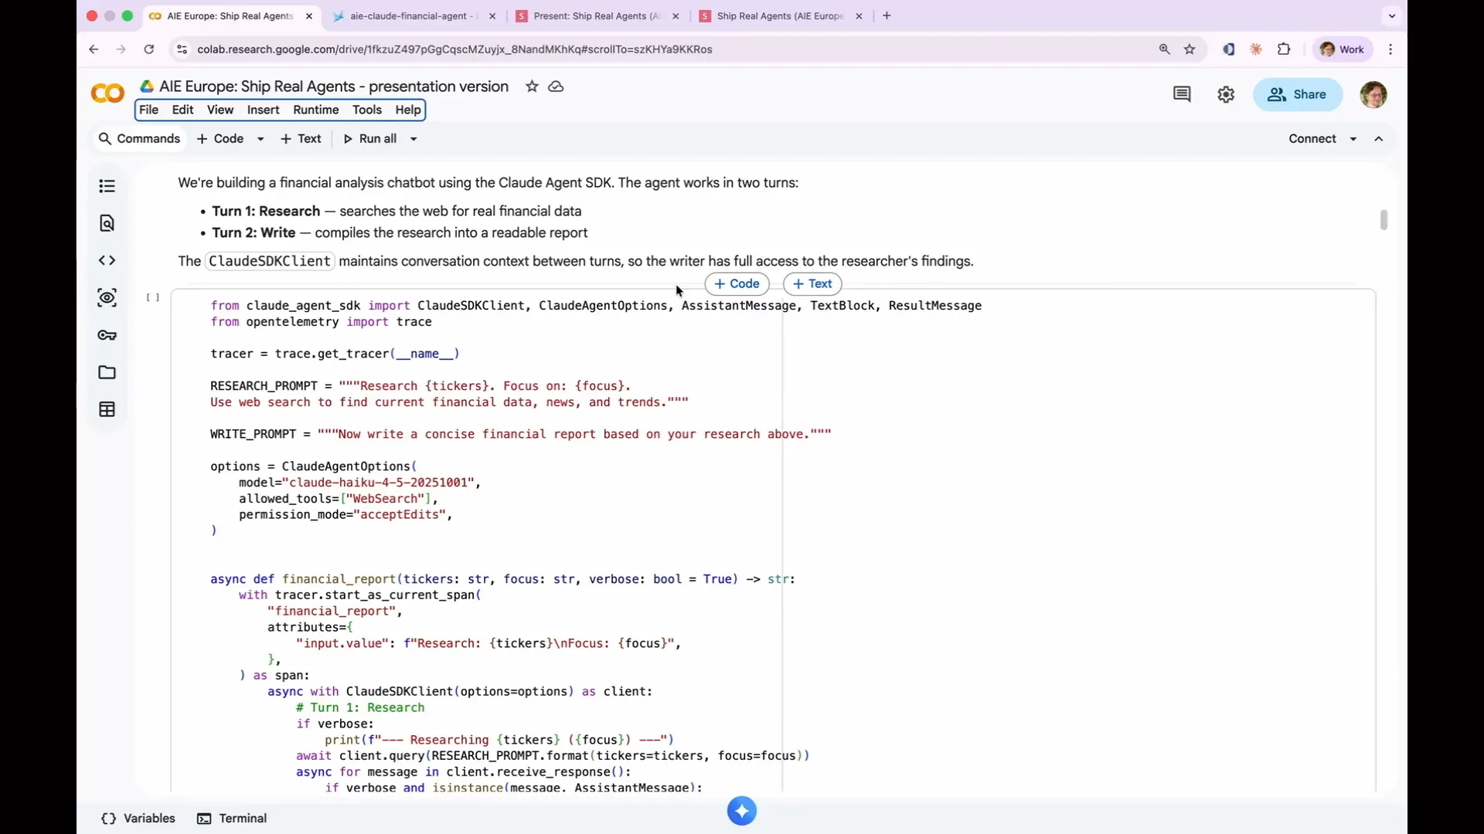The width and height of the screenshot is (1484, 834).
Task: Switch to the fourth Ship Real Agents tab
Action: tap(780, 15)
